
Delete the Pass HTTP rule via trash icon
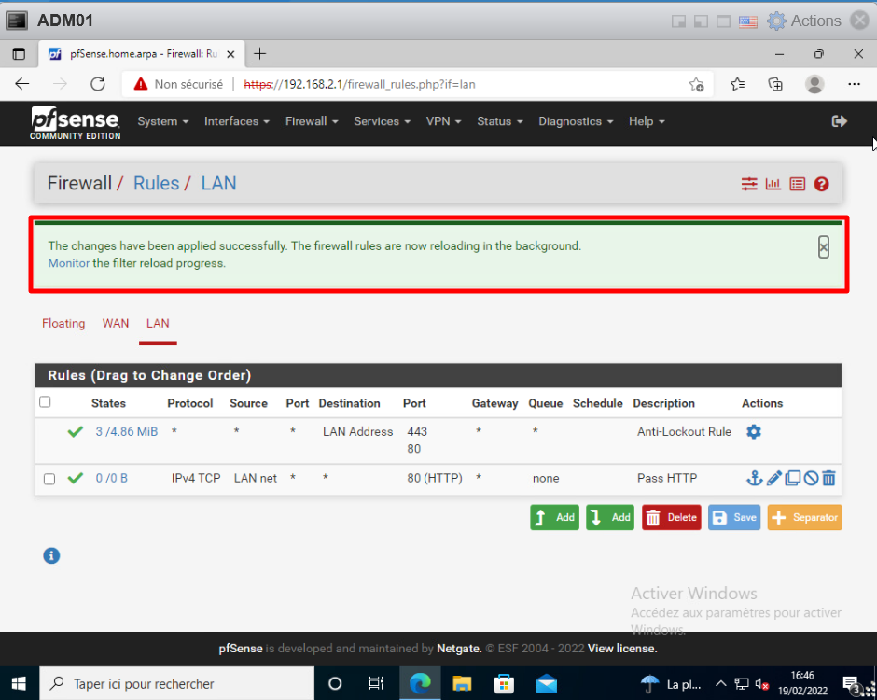(828, 479)
